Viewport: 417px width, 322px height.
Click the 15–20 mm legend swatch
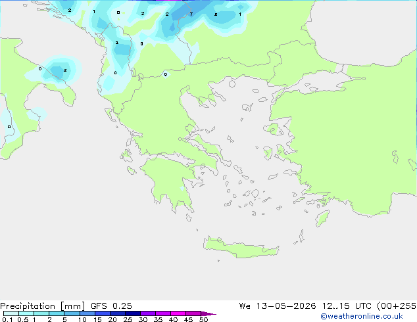pyautogui.click(x=103, y=313)
